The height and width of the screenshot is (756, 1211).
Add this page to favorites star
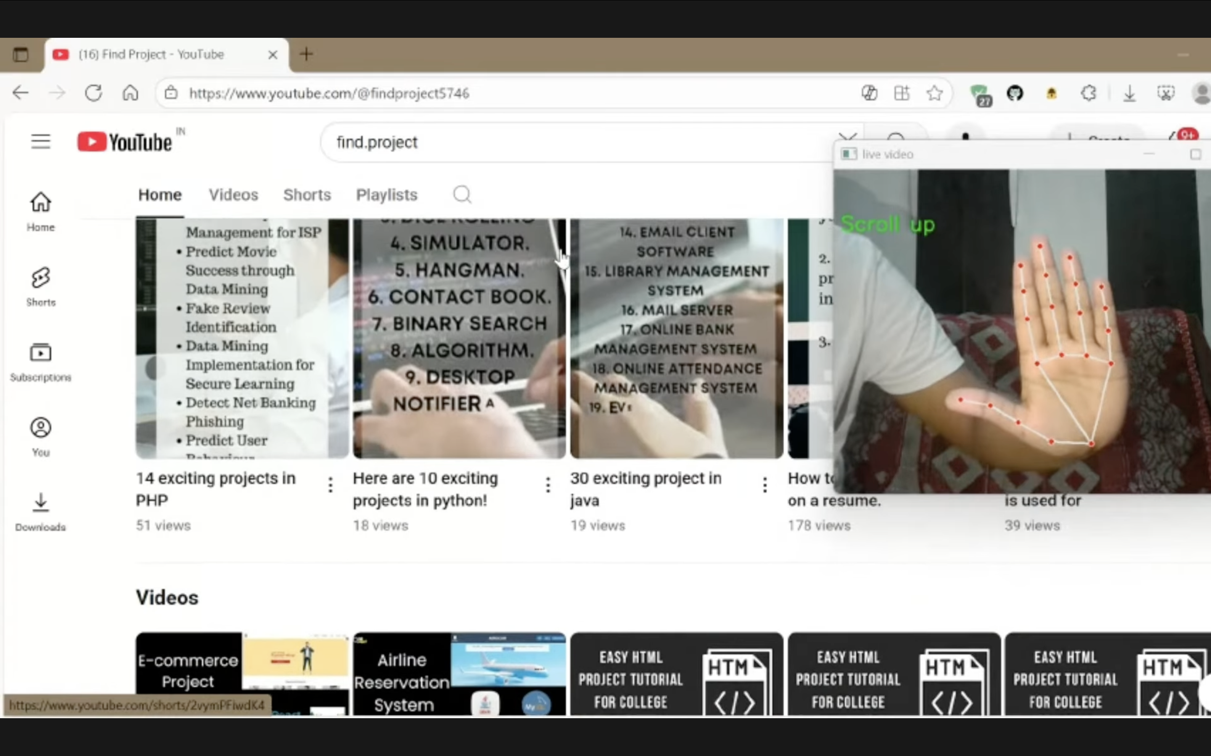934,93
